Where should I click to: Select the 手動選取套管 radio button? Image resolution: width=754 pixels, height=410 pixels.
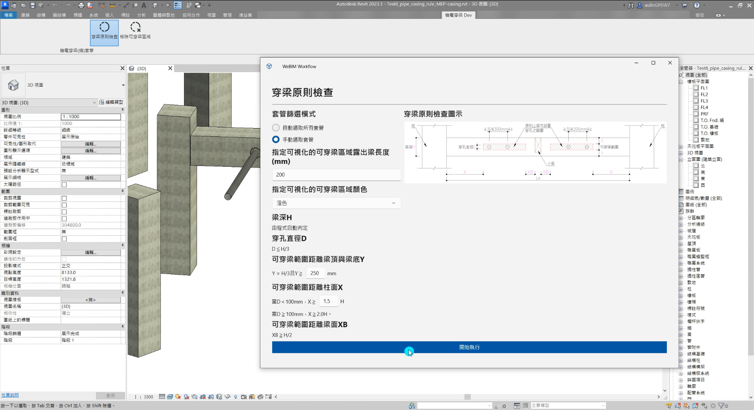276,140
